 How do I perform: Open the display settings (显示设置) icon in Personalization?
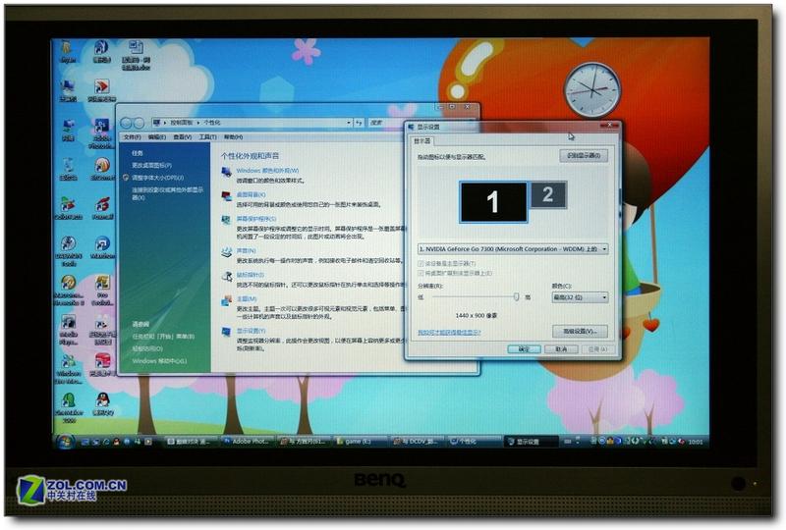coord(226,332)
